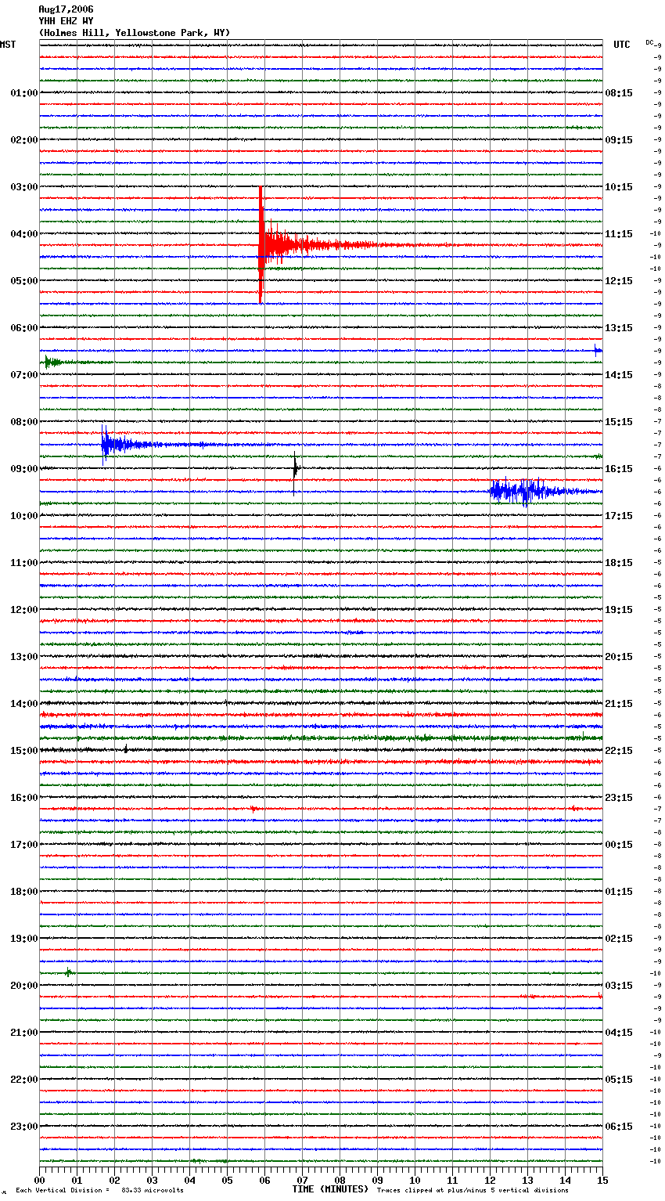Click the Holmes Hill, Yellowstone Park location text
This screenshot has width=665, height=1201.
[134, 33]
